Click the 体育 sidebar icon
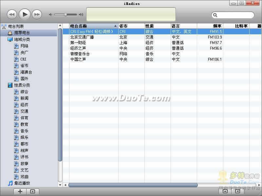This screenshot has width=262, height=196. click(x=16, y=118)
